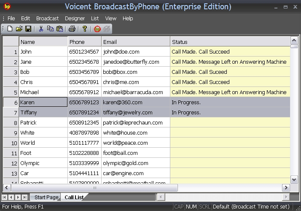Switch to the Start Page tab
This screenshot has width=301, height=211.
(x=46, y=197)
